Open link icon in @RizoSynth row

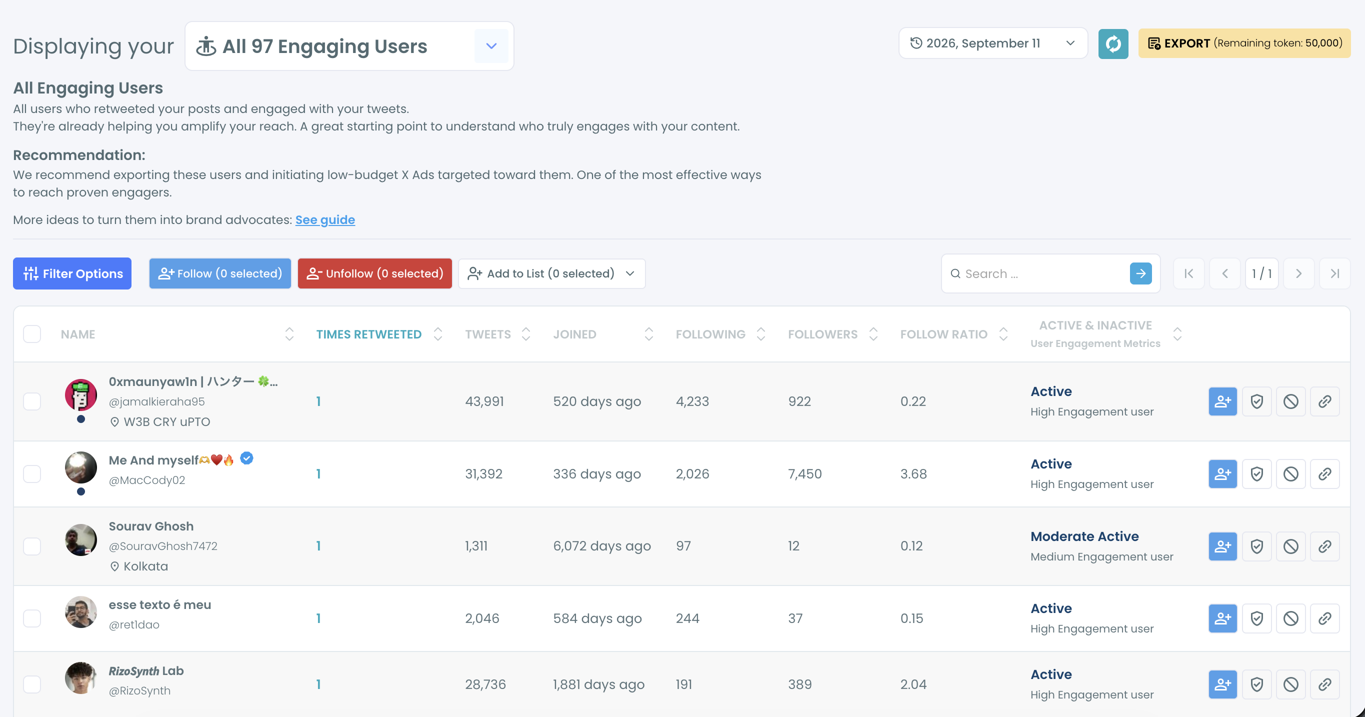tap(1324, 684)
